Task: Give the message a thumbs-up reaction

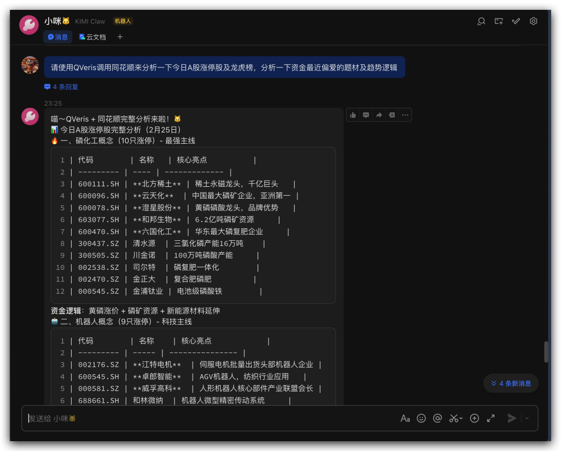Action: click(x=353, y=115)
